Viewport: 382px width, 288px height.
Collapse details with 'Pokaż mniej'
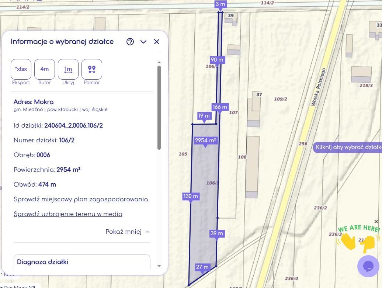point(127,232)
